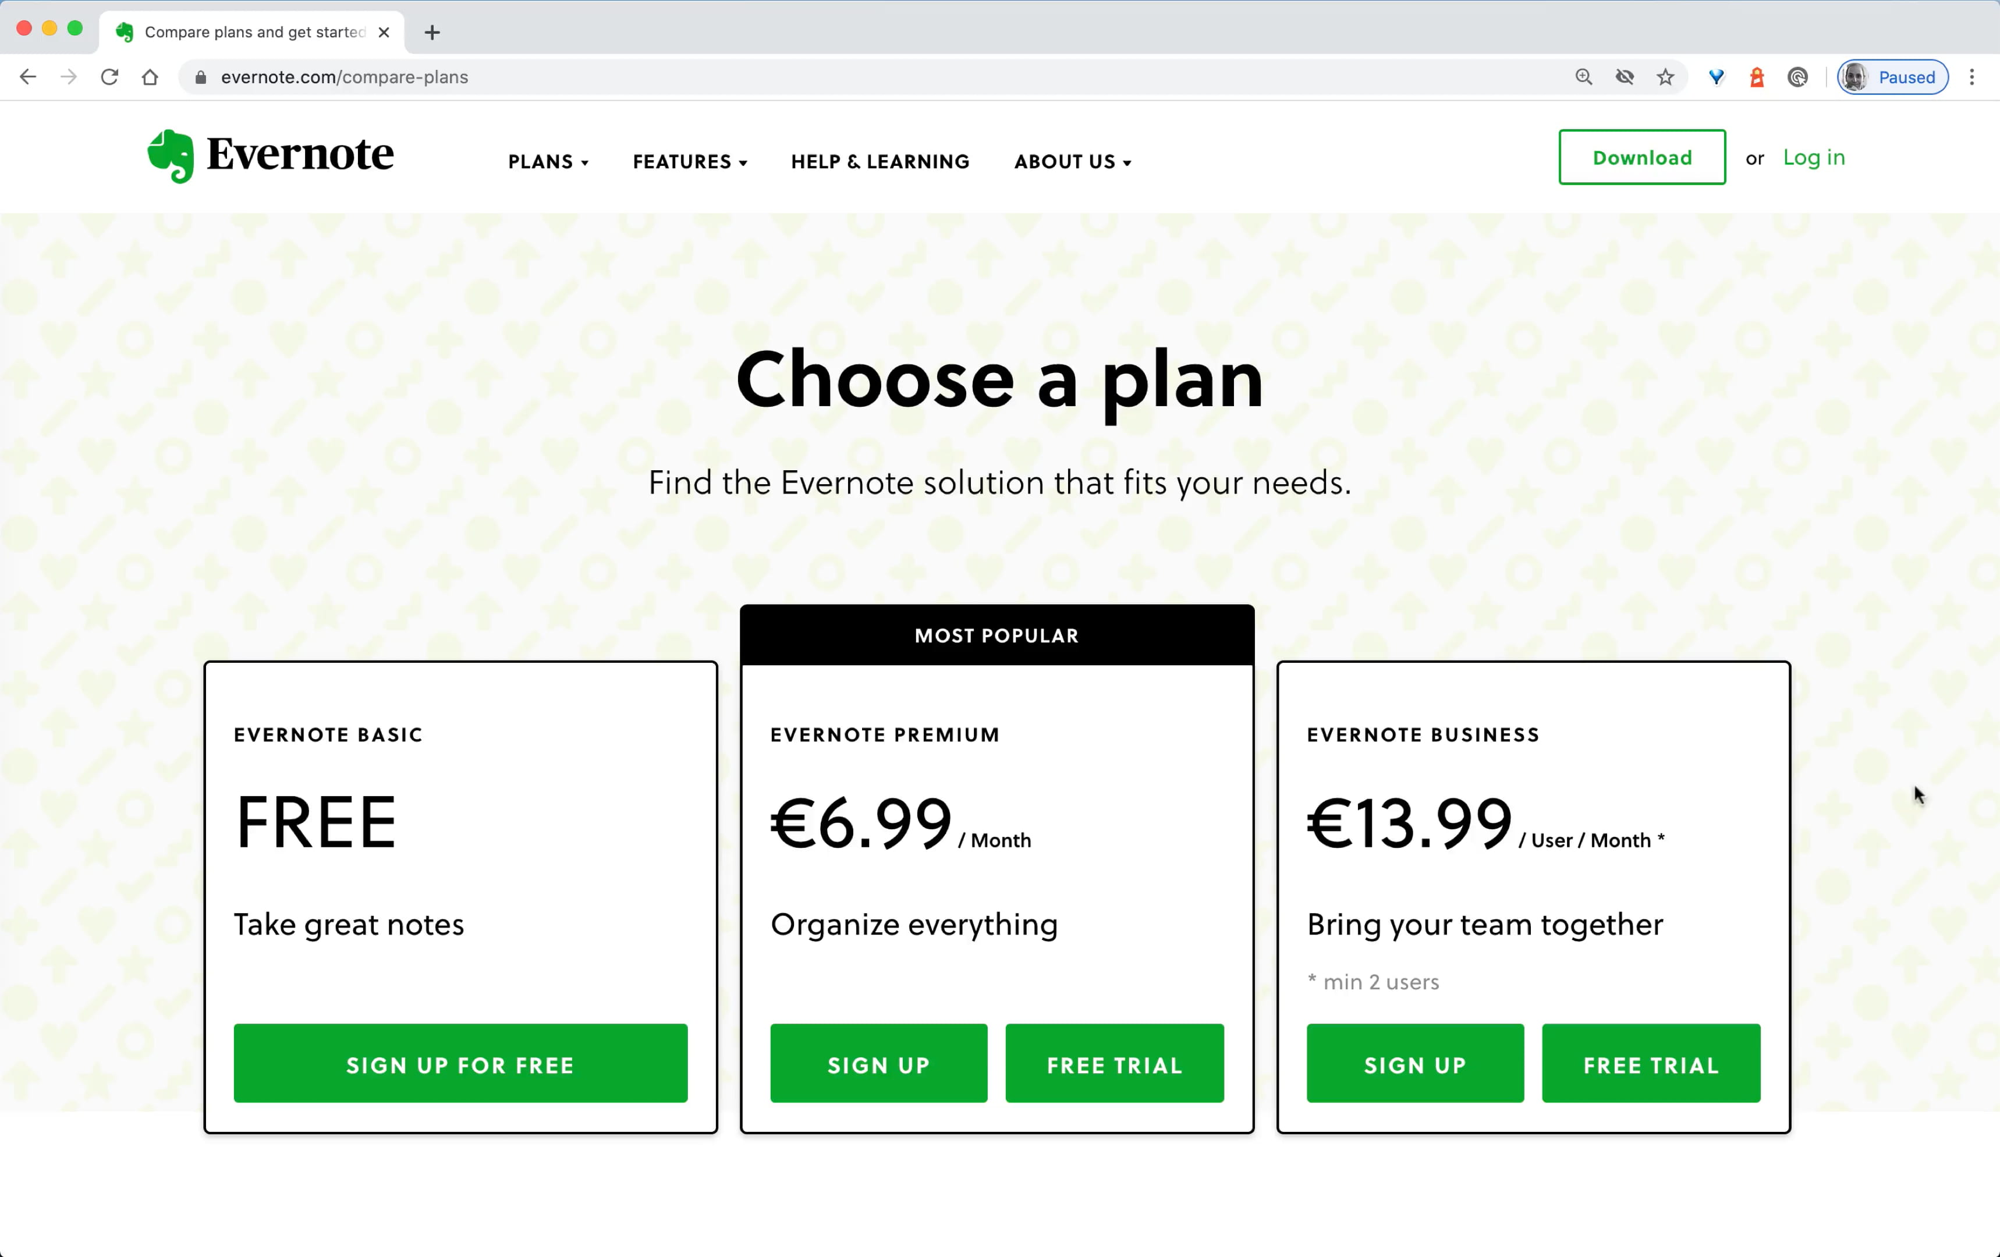Open the zoom magnifier icon in address bar
2000x1257 pixels.
1584,77
